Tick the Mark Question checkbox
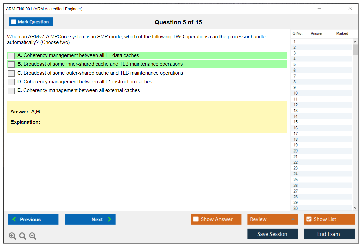 tap(14, 22)
